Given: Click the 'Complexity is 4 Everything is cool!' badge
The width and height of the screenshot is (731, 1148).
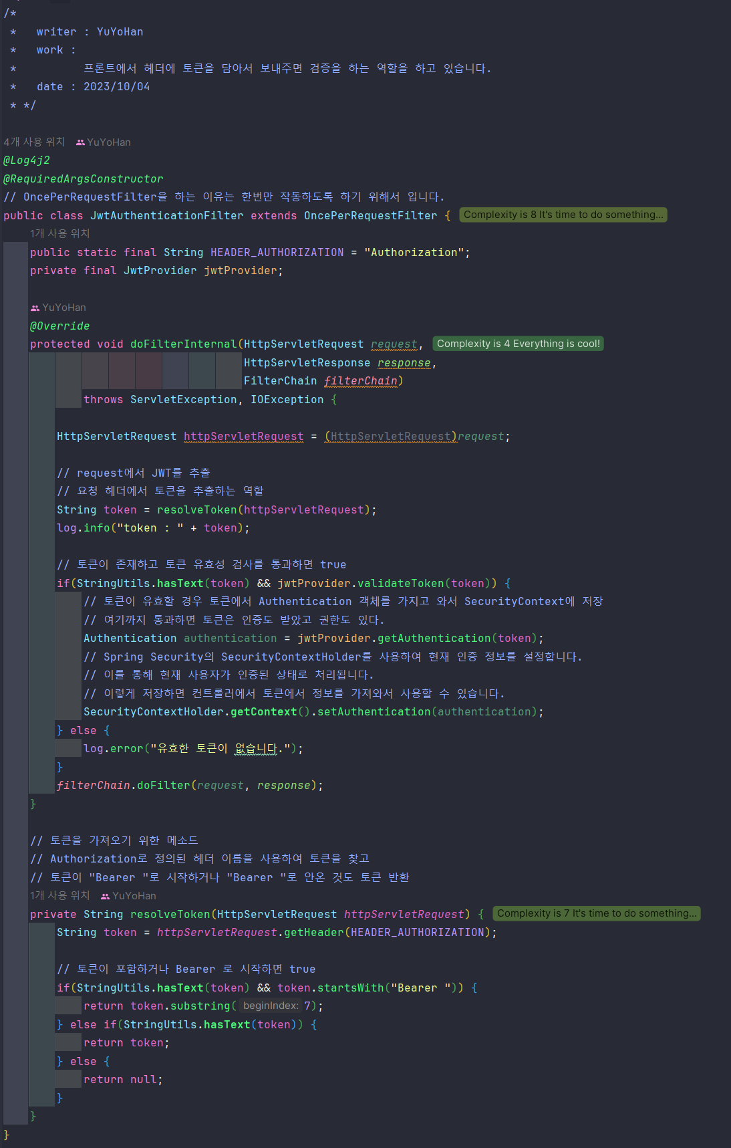Looking at the screenshot, I should coord(519,344).
